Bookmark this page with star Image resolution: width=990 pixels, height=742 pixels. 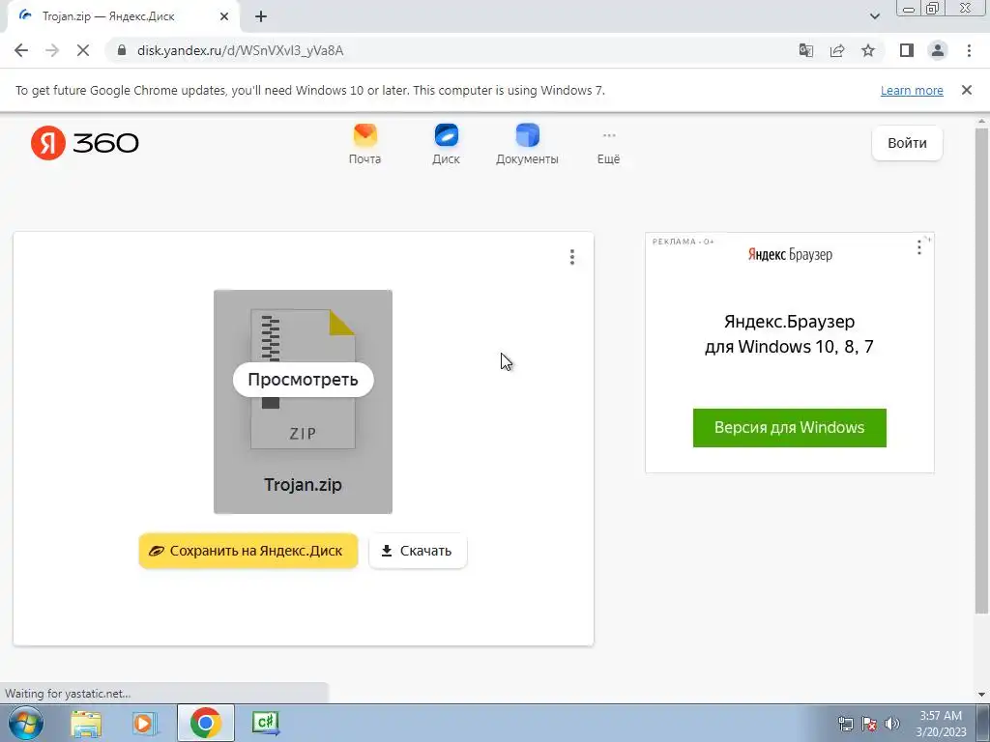pyautogui.click(x=868, y=50)
